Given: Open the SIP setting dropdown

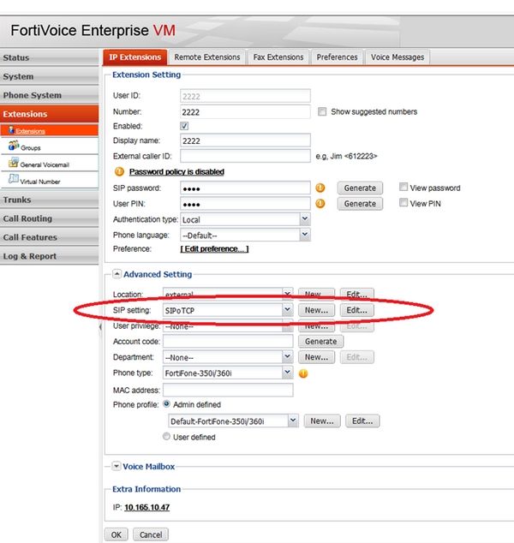Looking at the screenshot, I should click(288, 310).
